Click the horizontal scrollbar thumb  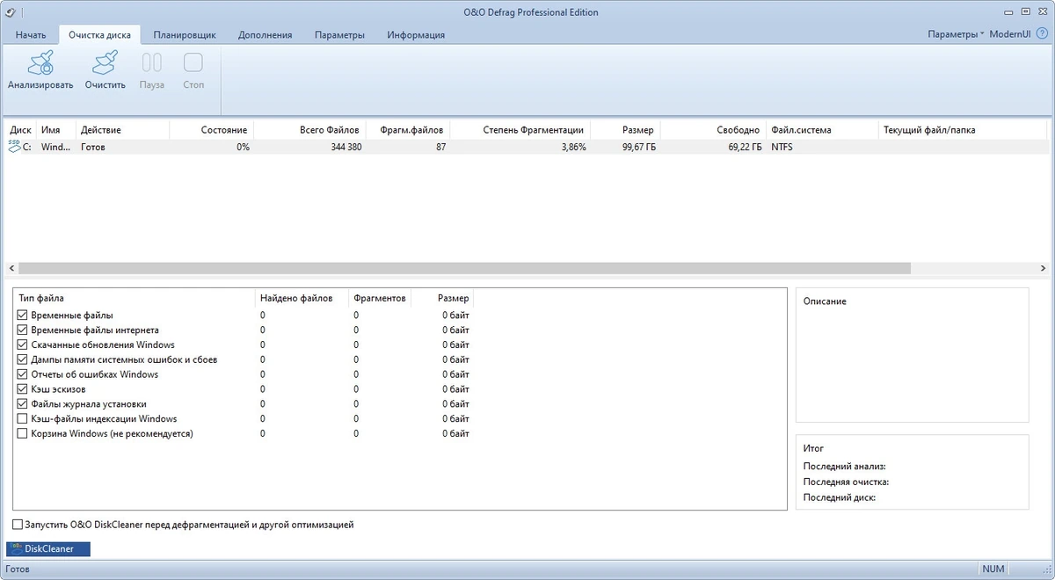pos(464,268)
